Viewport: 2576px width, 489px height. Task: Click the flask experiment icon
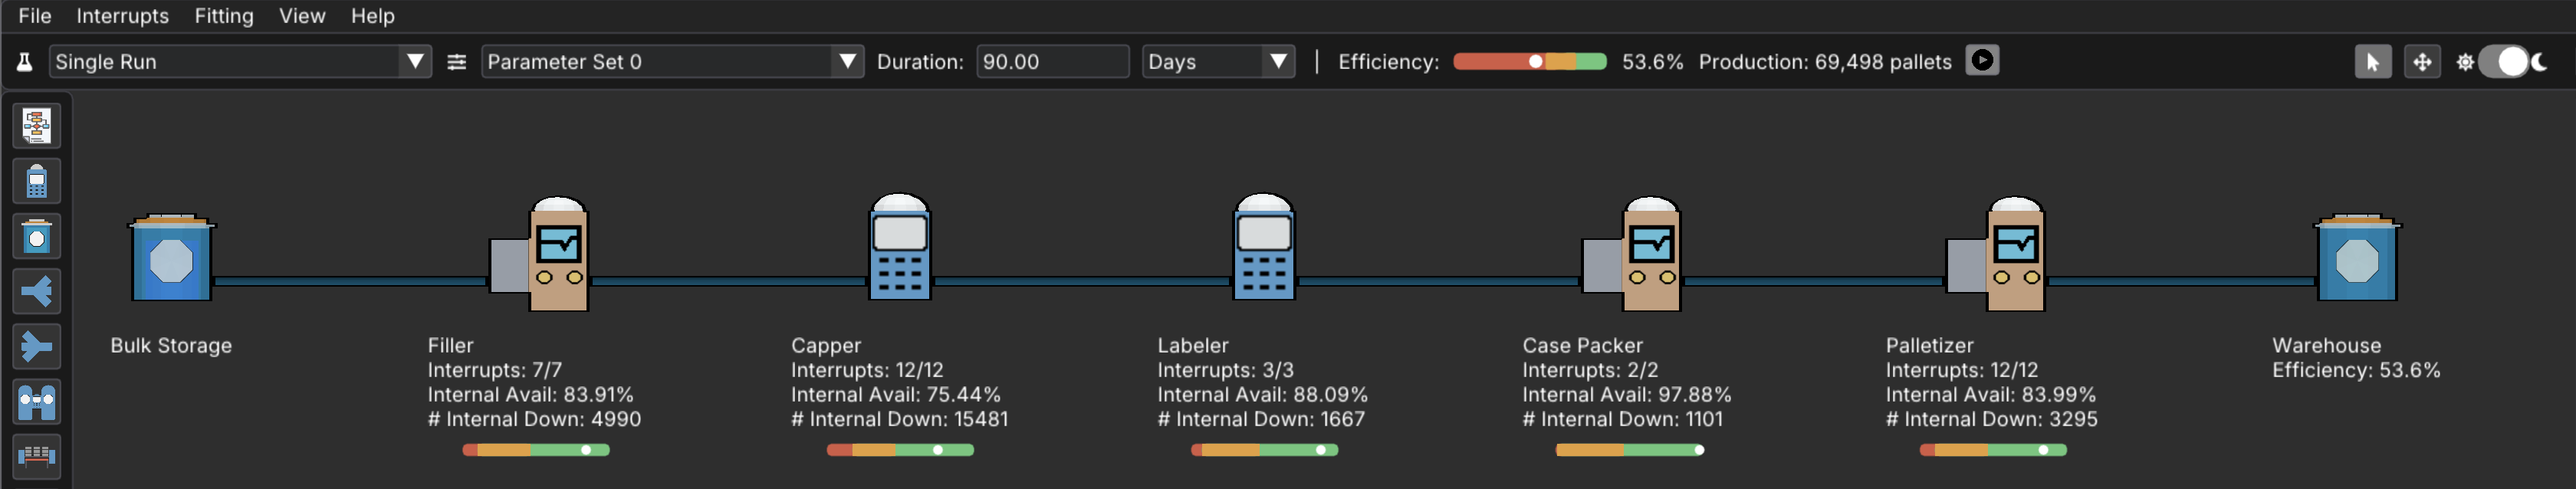pos(22,61)
